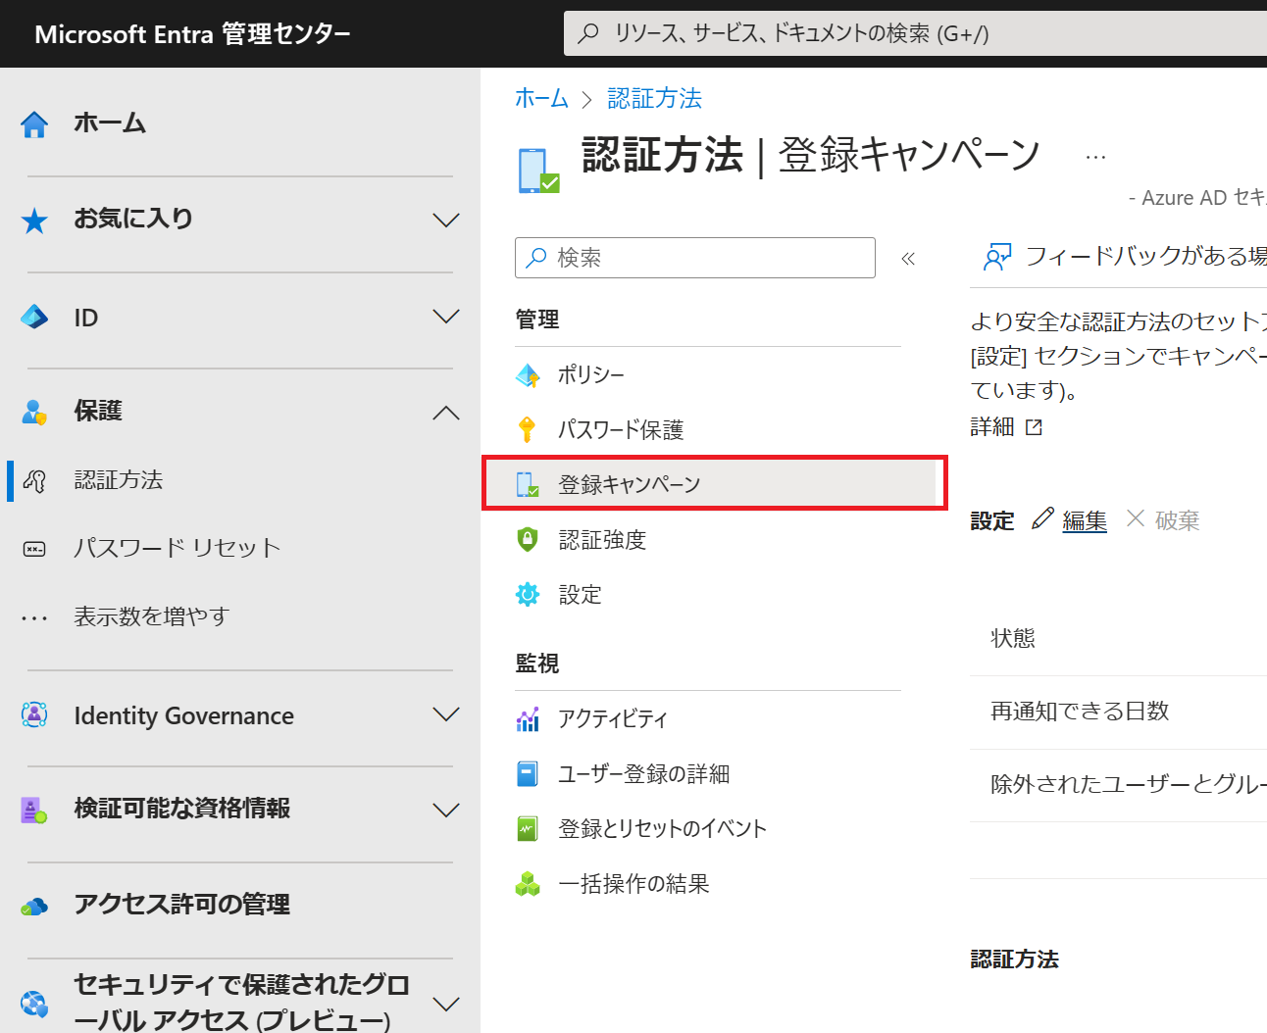Click the 認証方法 breadcrumb link

point(655,98)
